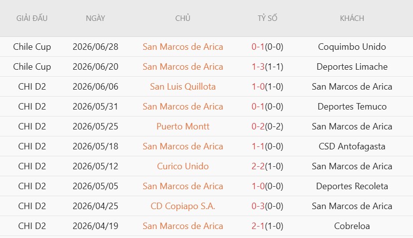Select the Coquimbo Unido away team
Screen dimensions: 413x238
(x=352, y=47)
